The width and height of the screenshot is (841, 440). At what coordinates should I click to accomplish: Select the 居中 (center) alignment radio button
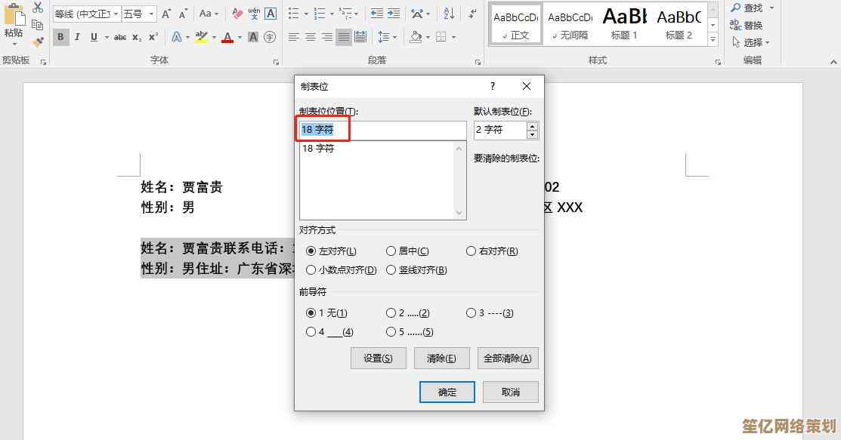[391, 251]
